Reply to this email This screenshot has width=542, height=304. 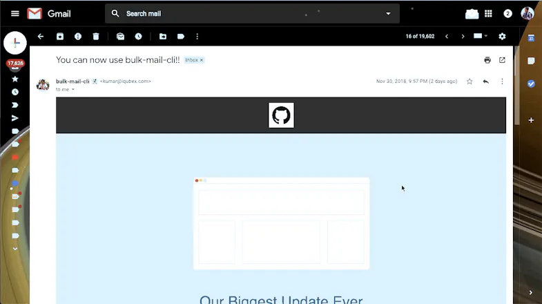pyautogui.click(x=485, y=82)
